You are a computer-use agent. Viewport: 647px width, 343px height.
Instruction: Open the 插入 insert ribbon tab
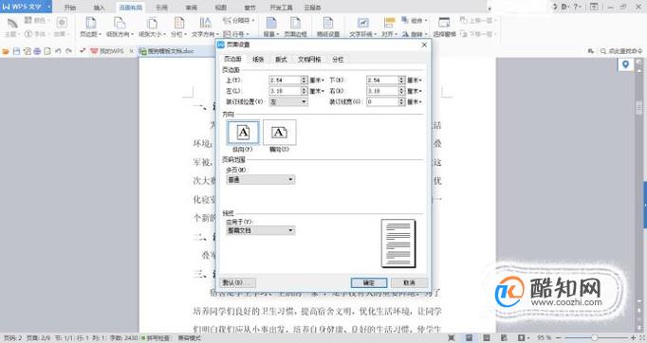pos(99,8)
